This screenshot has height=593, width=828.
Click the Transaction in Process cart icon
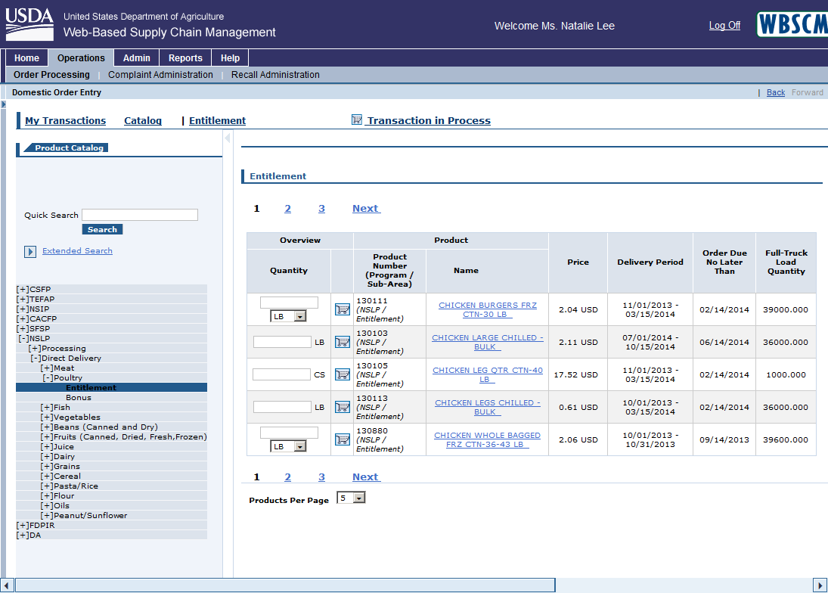pos(357,120)
